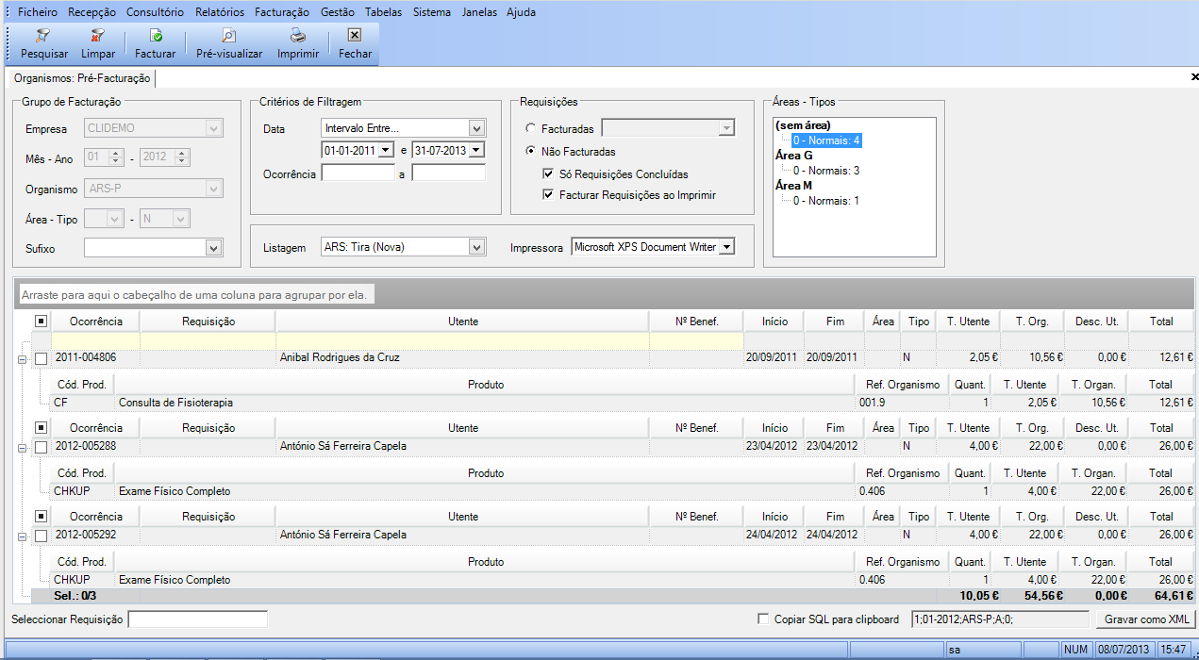Open the Ficheiro menu

click(38, 12)
